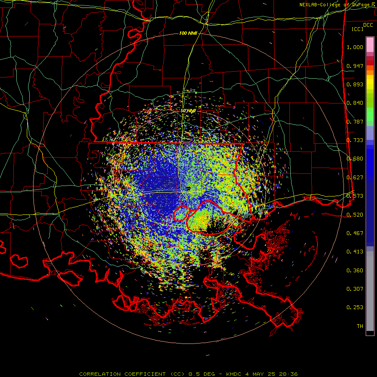Click the DCC product label
Screen dimensions: 377x377
368,25
